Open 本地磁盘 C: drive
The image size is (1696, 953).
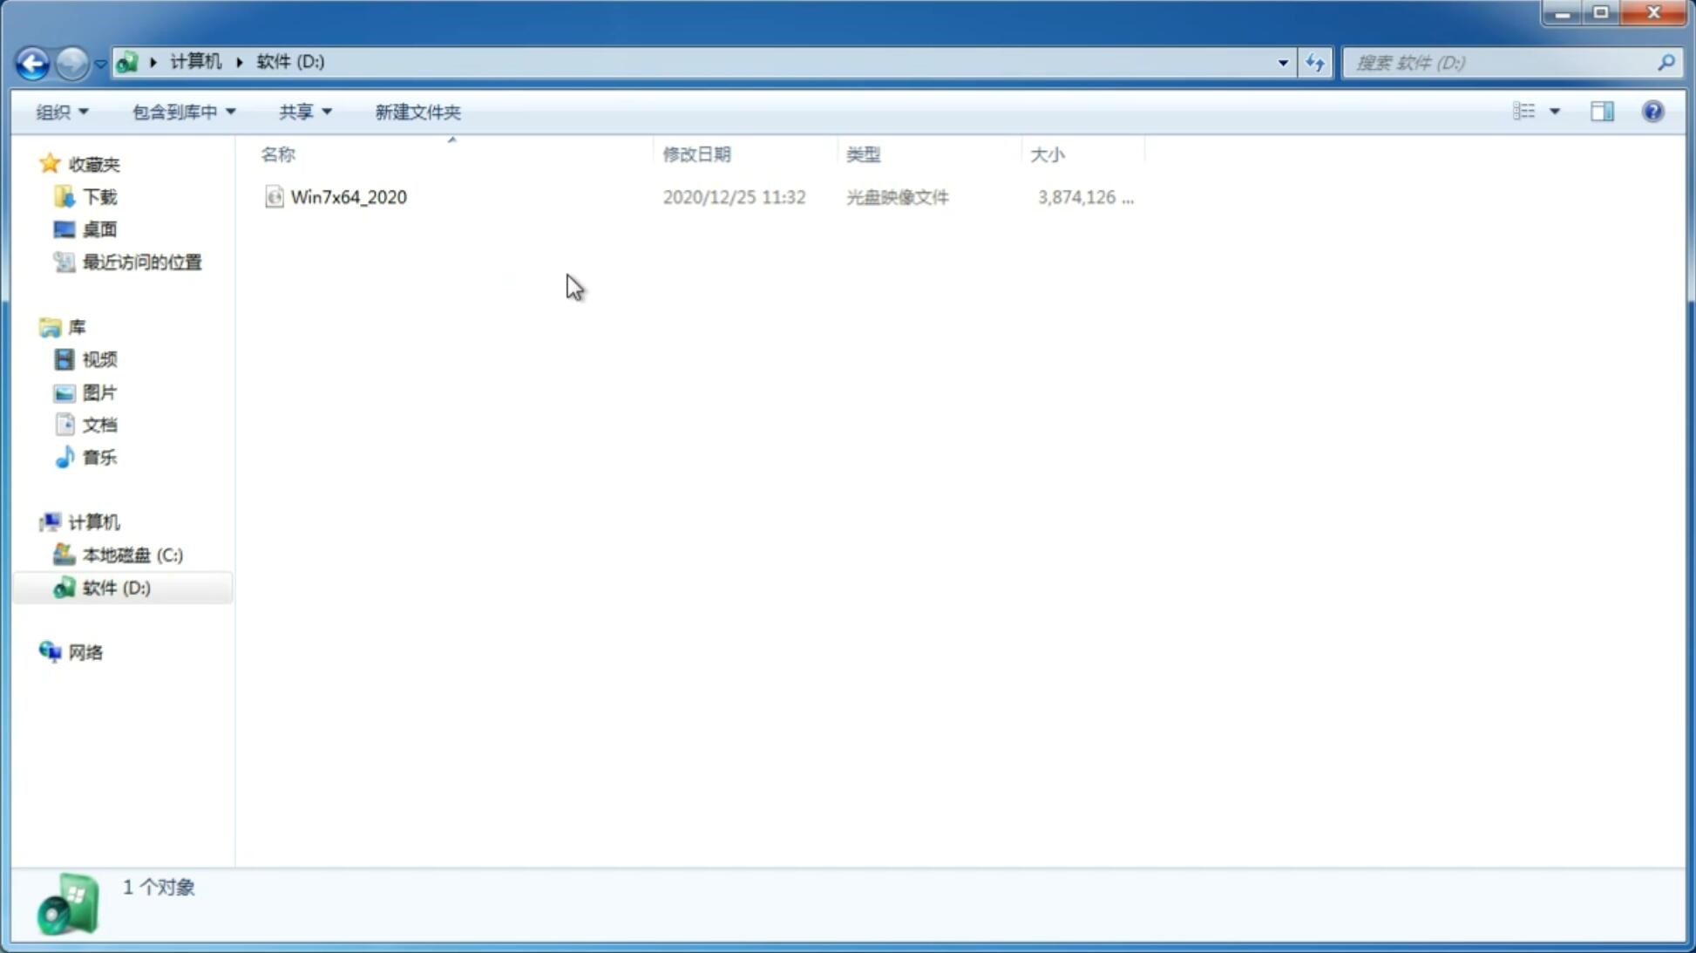click(x=132, y=555)
